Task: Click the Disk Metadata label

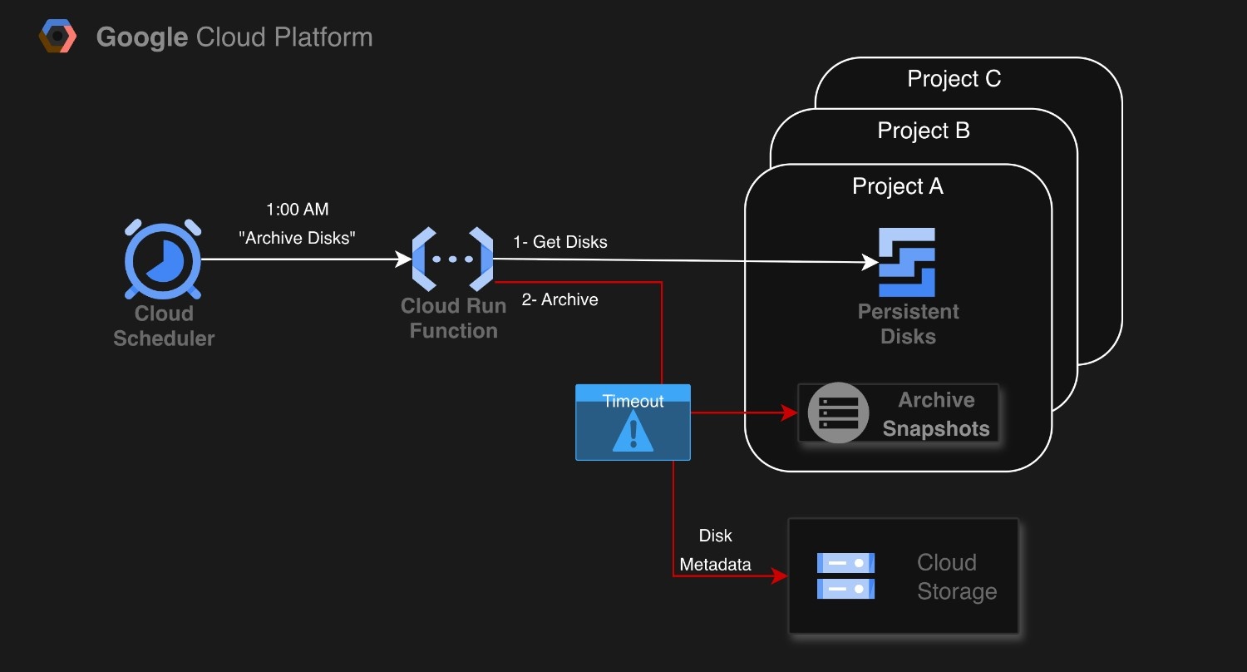Action: coord(715,551)
